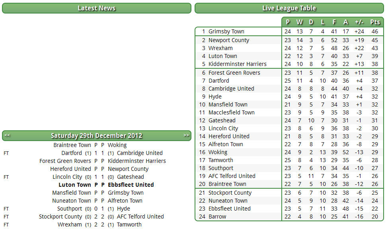The height and width of the screenshot is (234, 386).
Task: Select Wrexham in the league table
Action: [220, 48]
